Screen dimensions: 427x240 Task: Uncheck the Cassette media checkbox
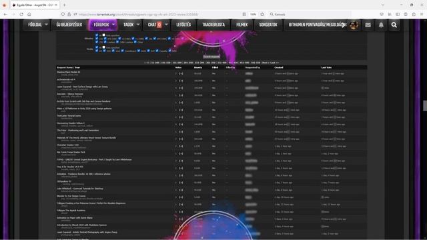click(x=157, y=51)
